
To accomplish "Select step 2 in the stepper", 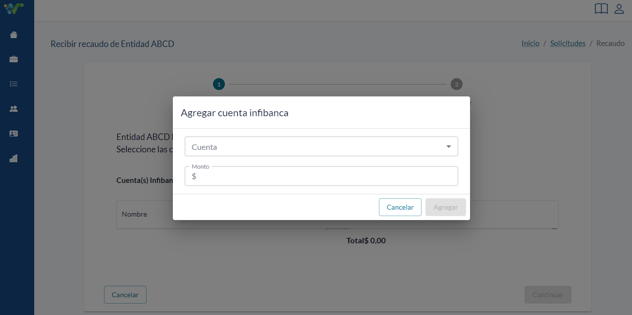I will 457,84.
